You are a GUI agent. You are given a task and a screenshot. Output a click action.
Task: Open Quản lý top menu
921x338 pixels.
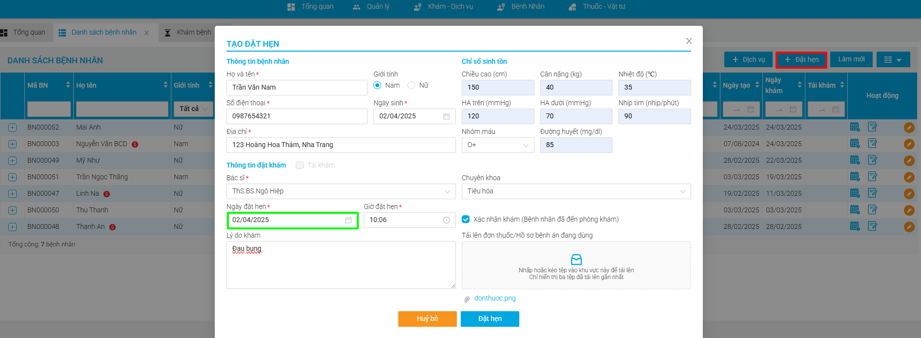click(371, 7)
